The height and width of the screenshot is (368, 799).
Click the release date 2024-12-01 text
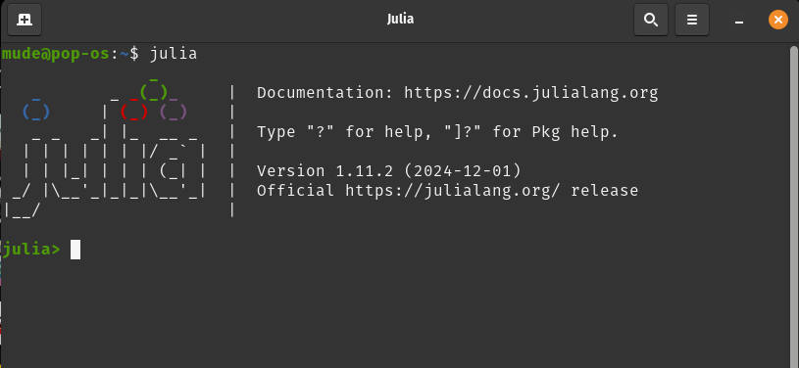[463, 171]
